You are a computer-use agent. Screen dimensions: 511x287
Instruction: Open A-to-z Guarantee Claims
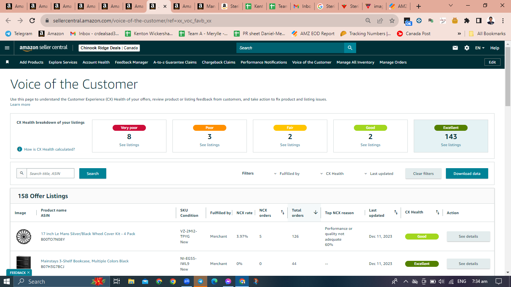pyautogui.click(x=175, y=62)
